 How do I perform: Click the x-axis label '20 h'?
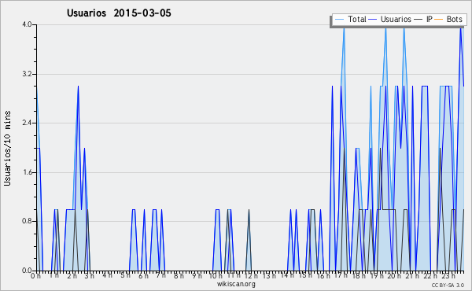pos(394,275)
